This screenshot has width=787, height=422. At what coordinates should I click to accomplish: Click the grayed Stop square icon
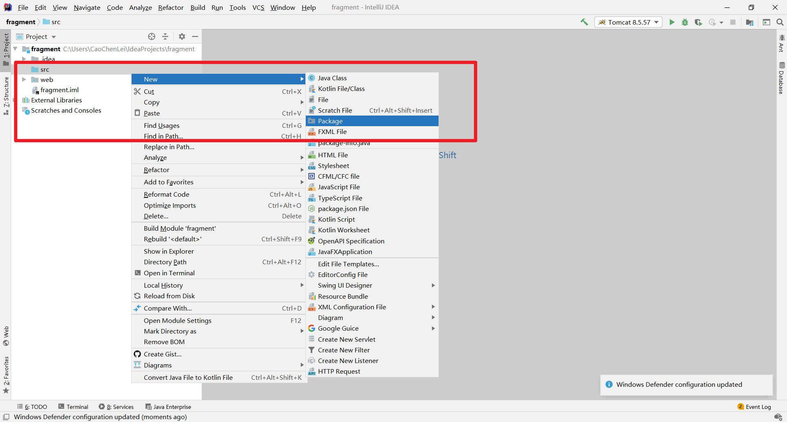pyautogui.click(x=733, y=22)
